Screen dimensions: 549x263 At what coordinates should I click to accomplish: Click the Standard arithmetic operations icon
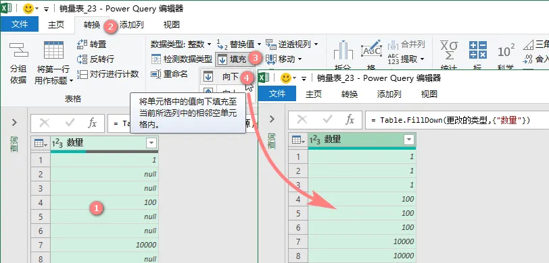click(477, 50)
